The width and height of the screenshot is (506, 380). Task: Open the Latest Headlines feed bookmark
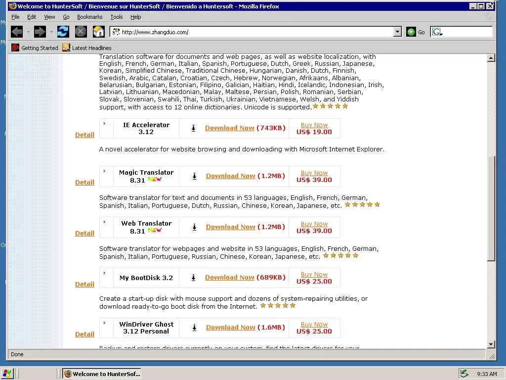[x=87, y=48]
